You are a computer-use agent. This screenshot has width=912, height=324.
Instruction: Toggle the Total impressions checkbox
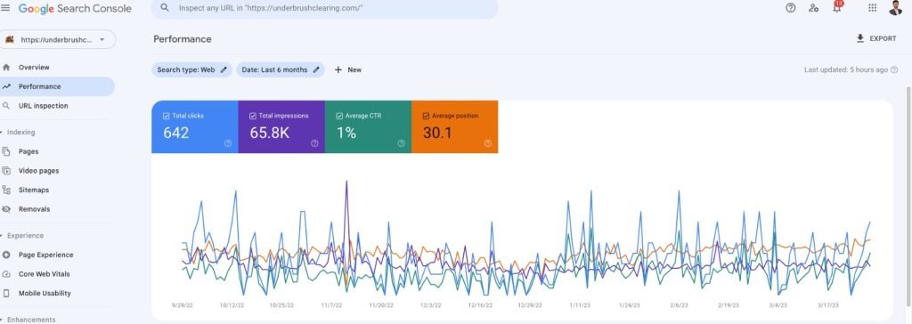pyautogui.click(x=253, y=116)
